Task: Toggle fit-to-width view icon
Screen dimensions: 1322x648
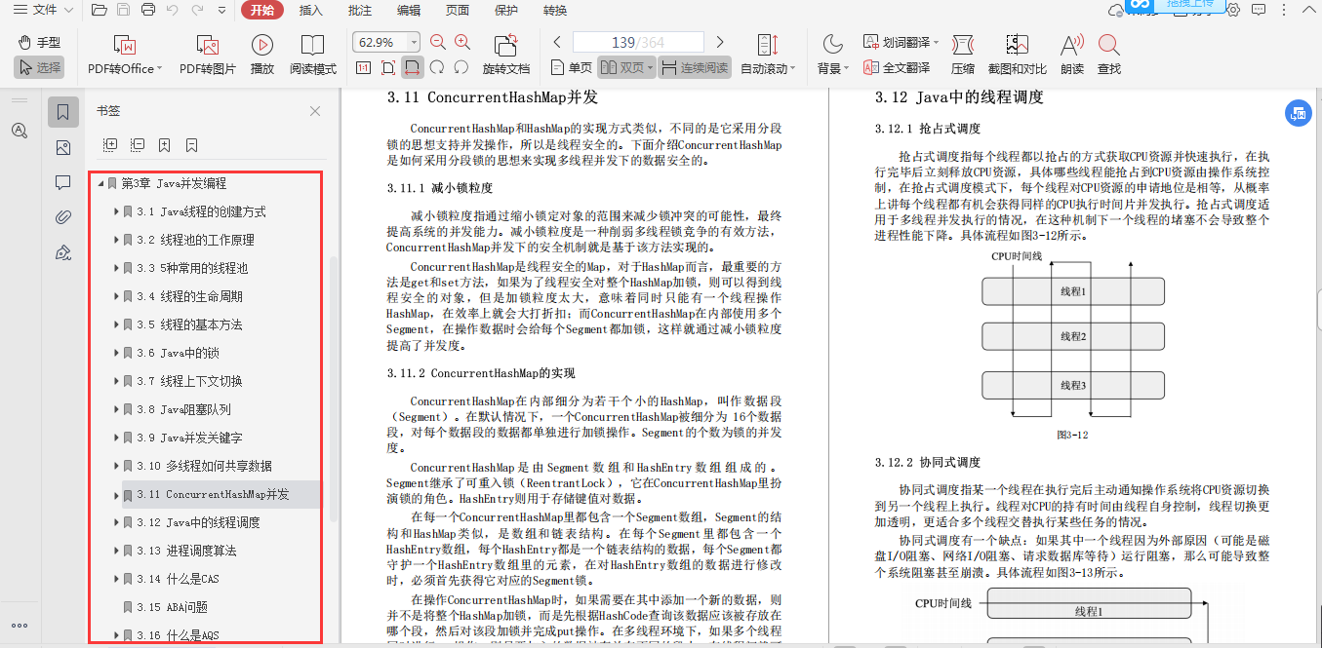Action: click(413, 68)
